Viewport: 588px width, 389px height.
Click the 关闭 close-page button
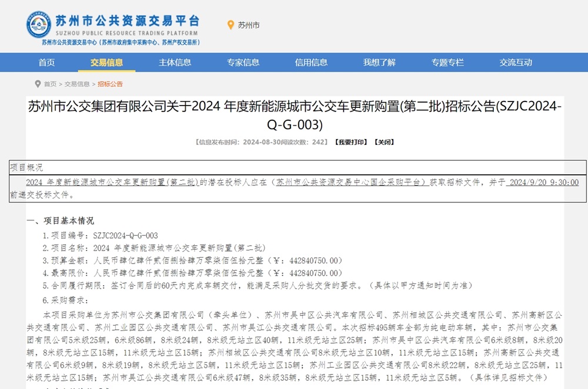385,141
